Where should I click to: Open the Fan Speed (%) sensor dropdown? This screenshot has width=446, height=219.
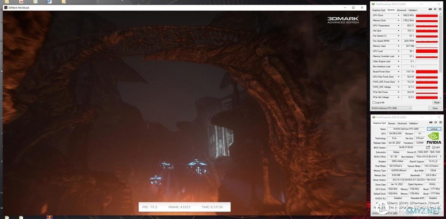[x=399, y=36]
